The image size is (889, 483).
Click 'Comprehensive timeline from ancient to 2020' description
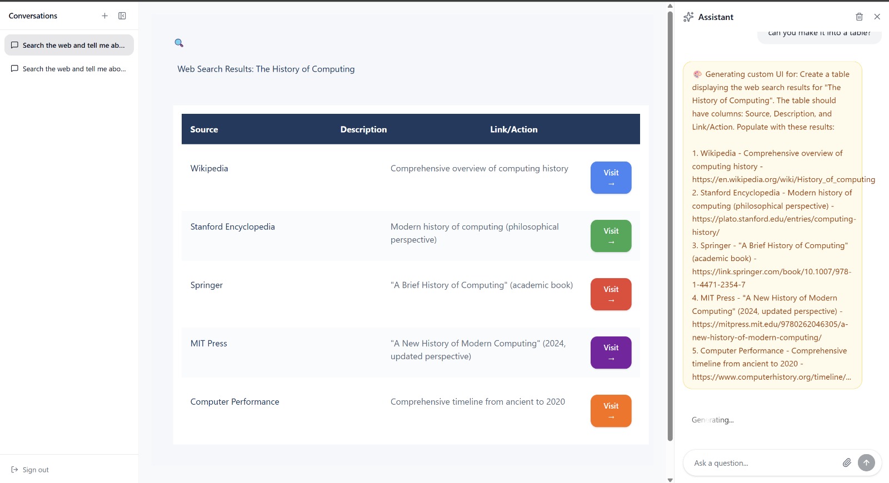(x=477, y=401)
